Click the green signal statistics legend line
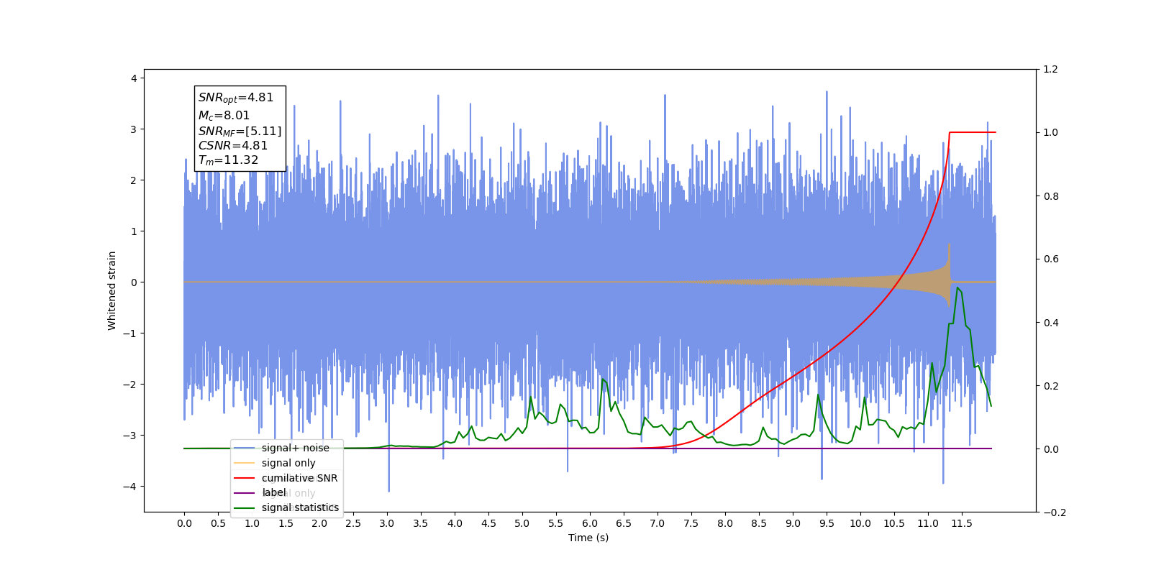 [x=245, y=507]
